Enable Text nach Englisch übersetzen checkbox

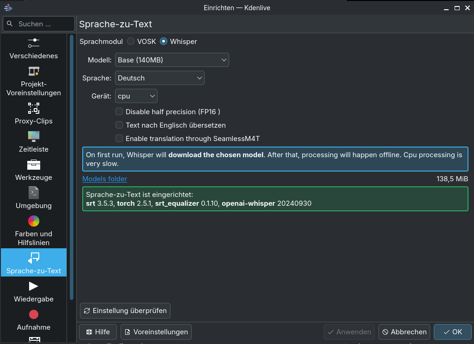(119, 125)
